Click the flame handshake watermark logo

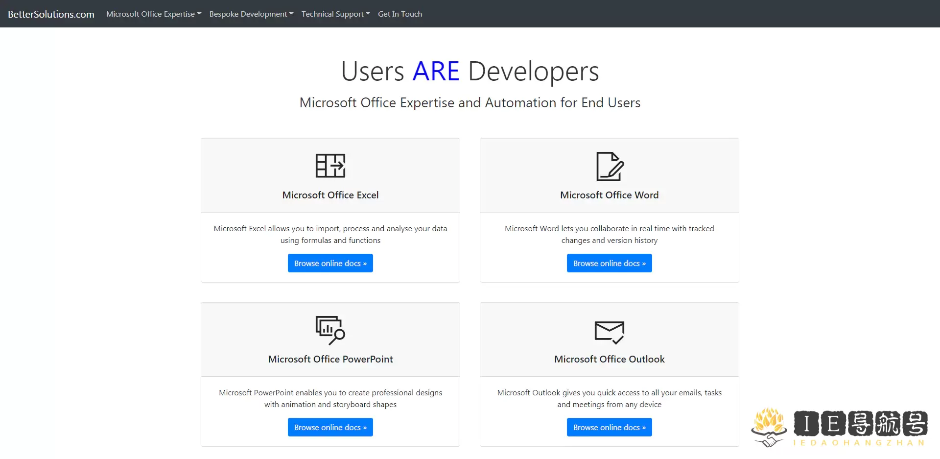(x=769, y=427)
